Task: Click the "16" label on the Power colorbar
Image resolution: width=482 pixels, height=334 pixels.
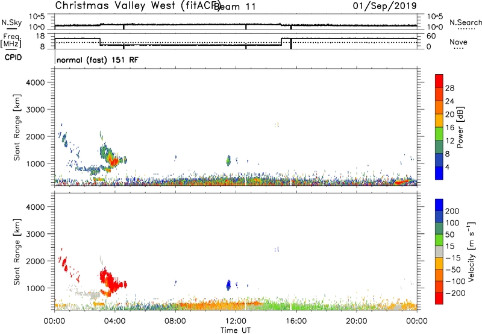Action: click(449, 128)
